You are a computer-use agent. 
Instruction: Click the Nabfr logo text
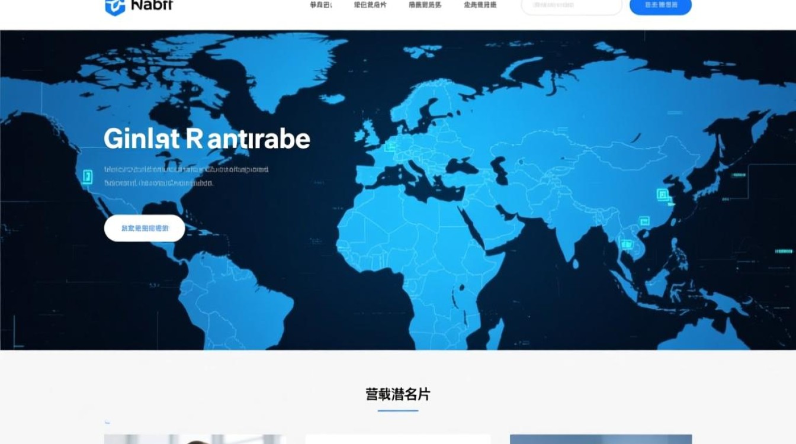[153, 5]
